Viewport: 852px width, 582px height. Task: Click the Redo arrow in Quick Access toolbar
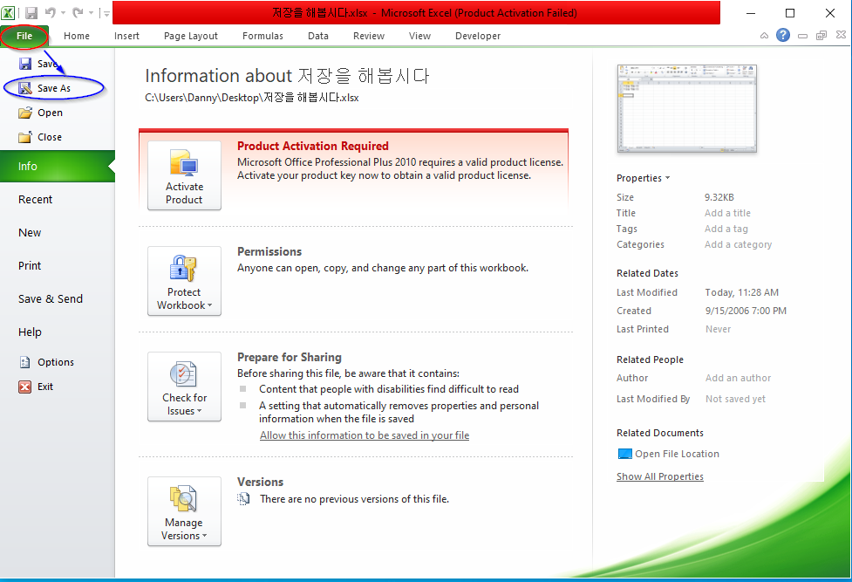pyautogui.click(x=78, y=12)
